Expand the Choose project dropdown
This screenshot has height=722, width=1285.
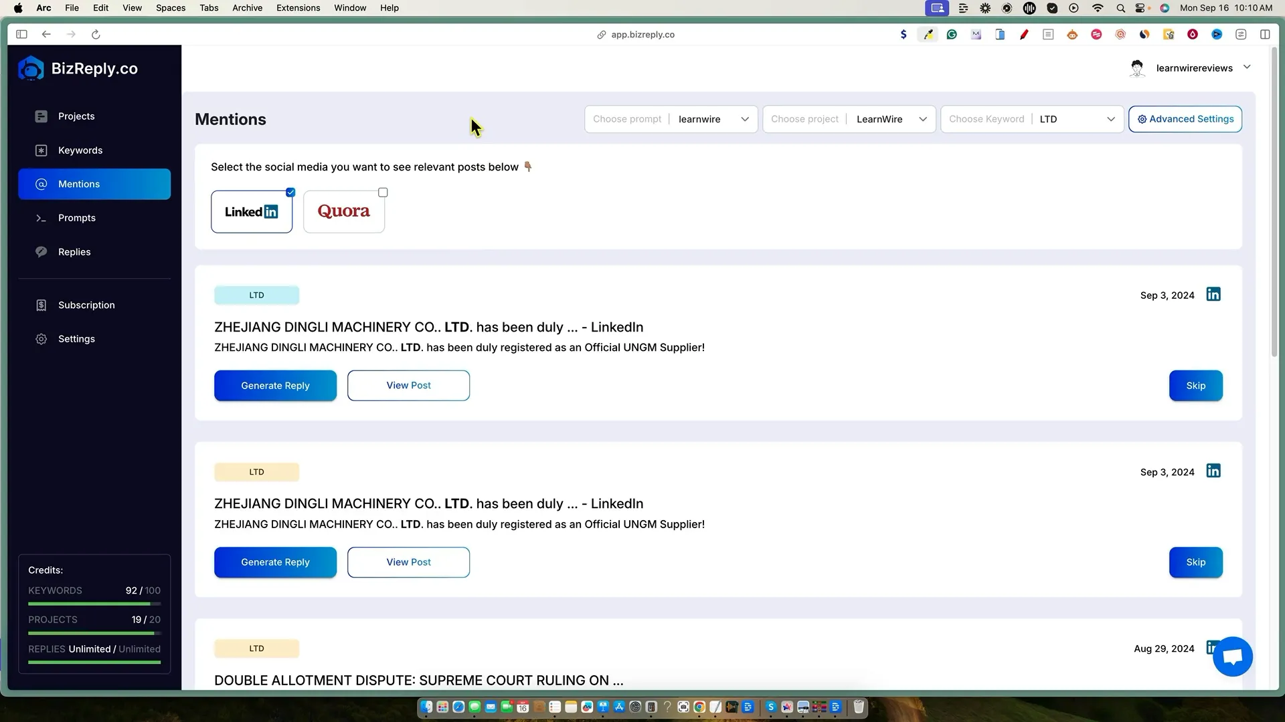[x=849, y=119]
